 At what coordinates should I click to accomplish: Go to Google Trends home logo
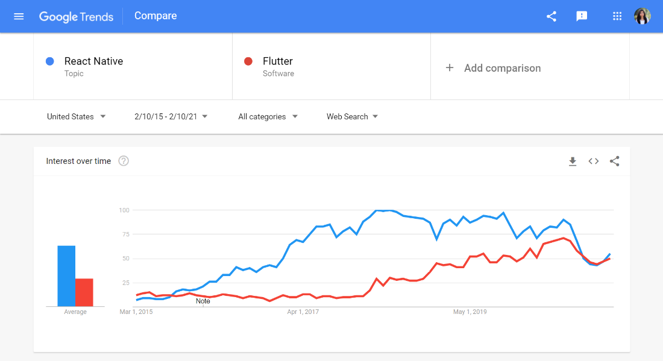[x=76, y=16]
